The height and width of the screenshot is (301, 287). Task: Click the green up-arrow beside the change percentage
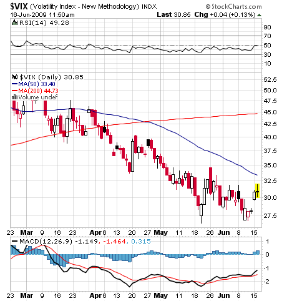pos(259,15)
